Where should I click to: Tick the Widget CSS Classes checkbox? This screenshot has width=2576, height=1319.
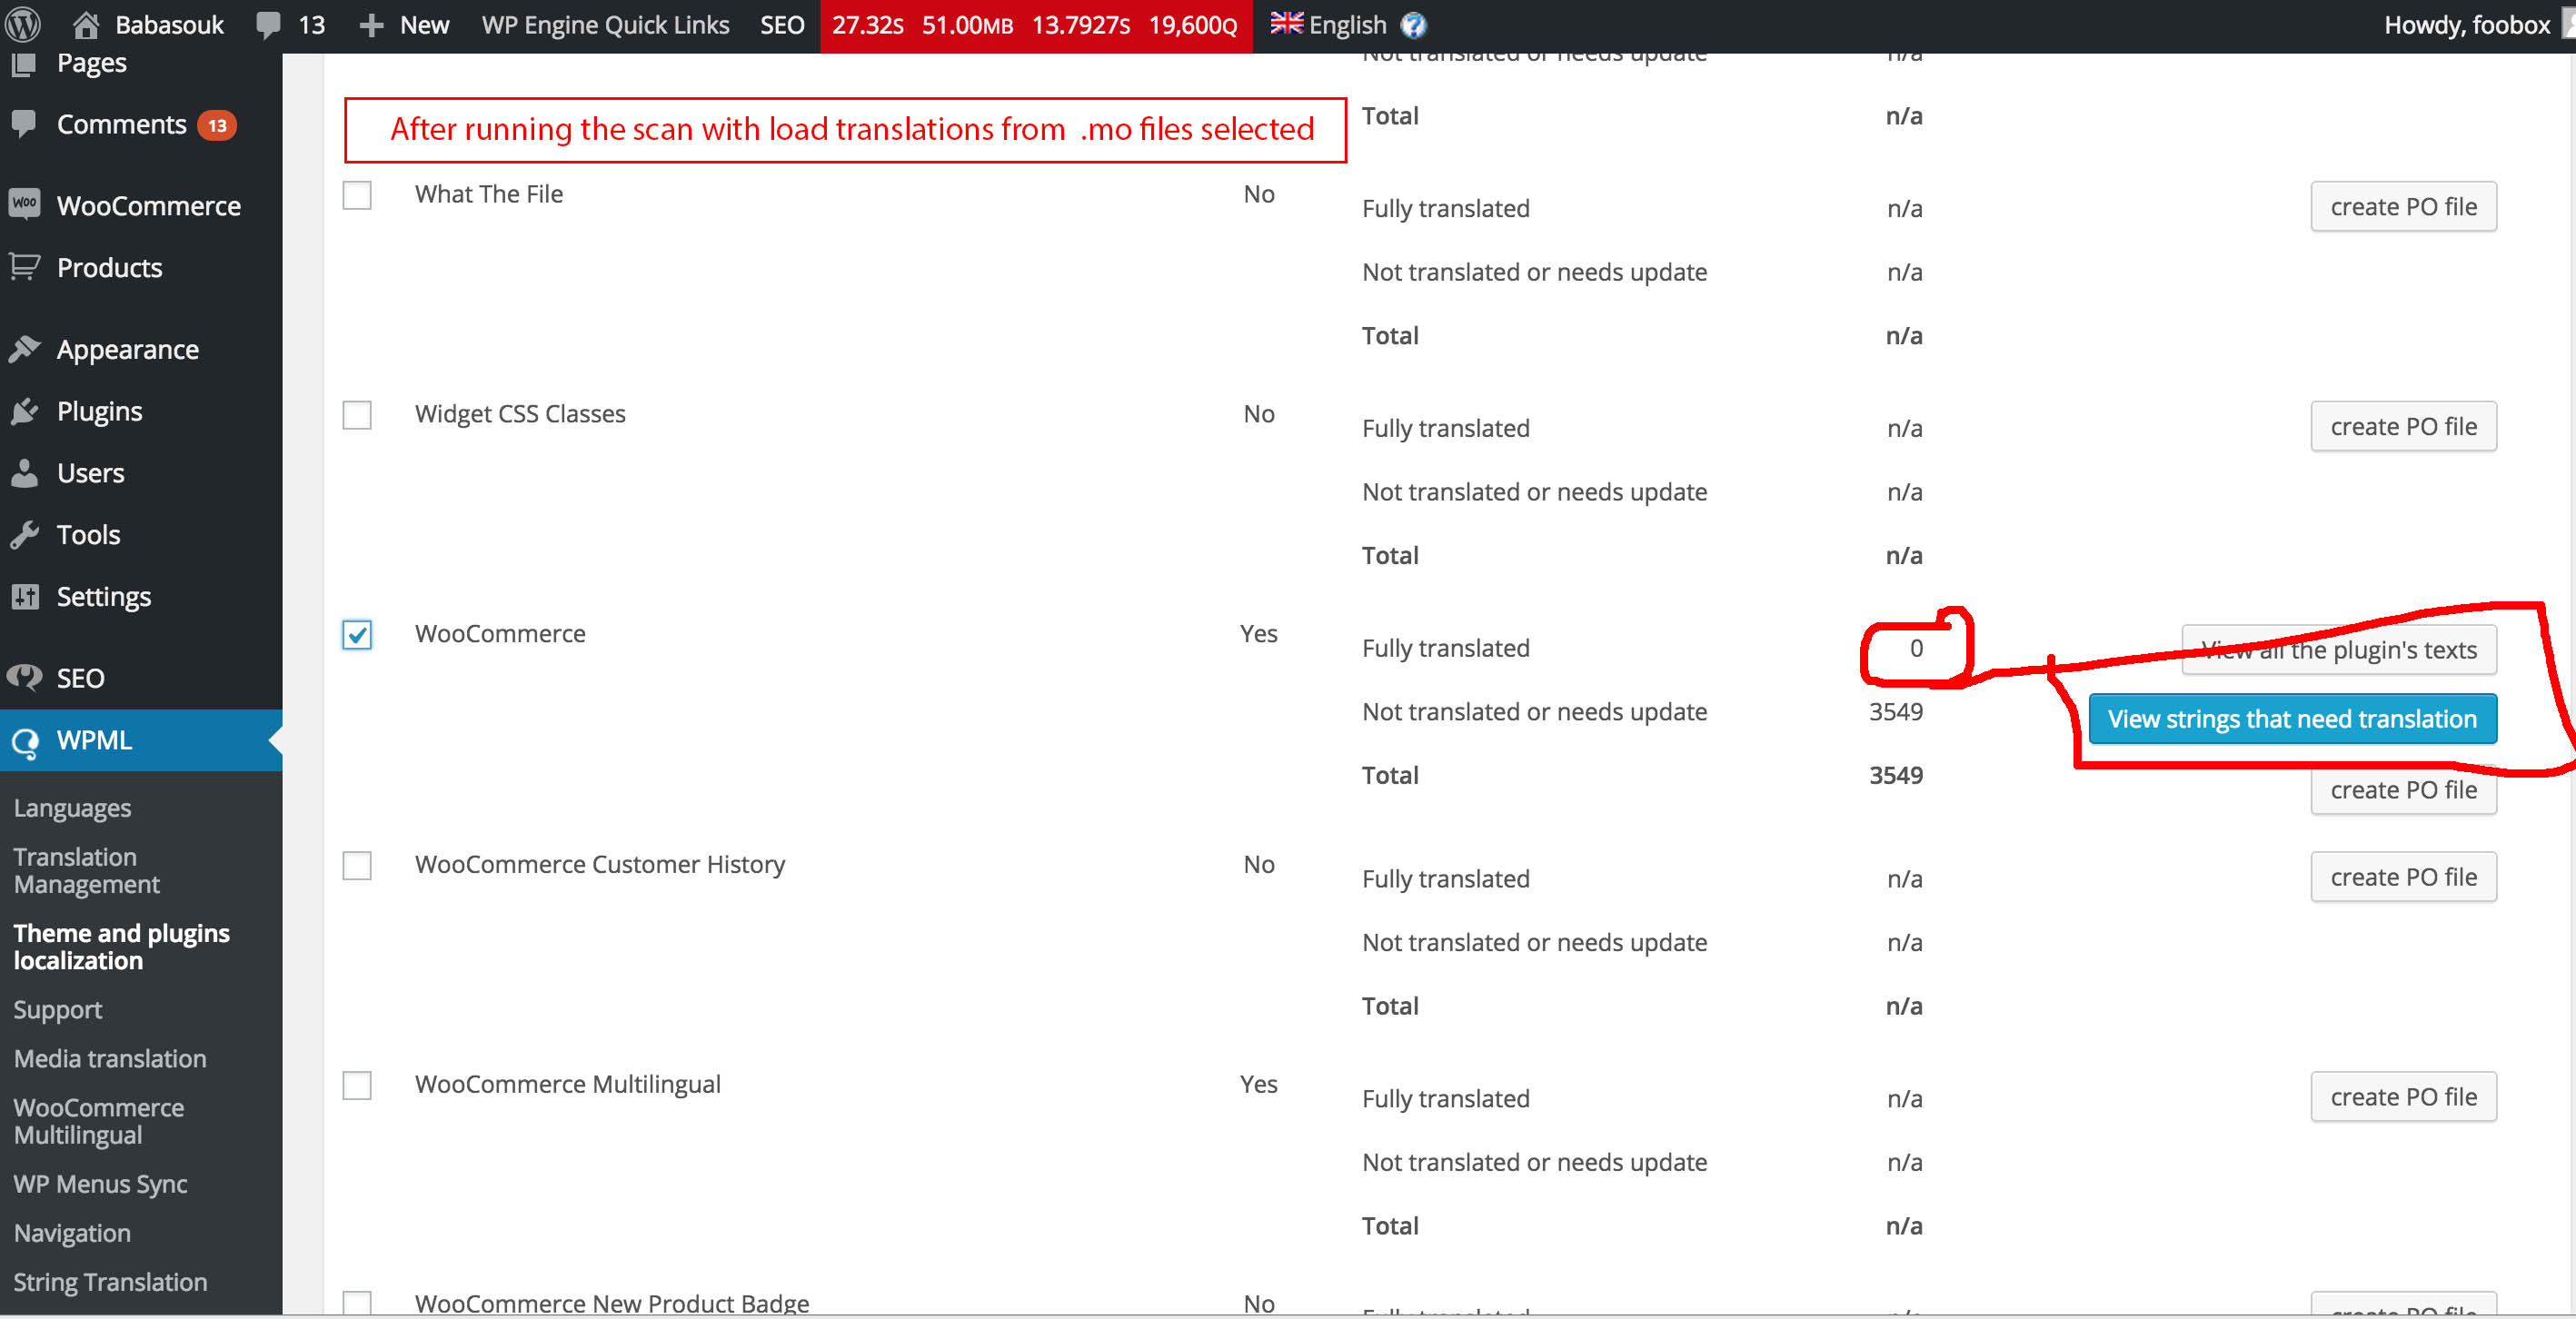(x=357, y=414)
